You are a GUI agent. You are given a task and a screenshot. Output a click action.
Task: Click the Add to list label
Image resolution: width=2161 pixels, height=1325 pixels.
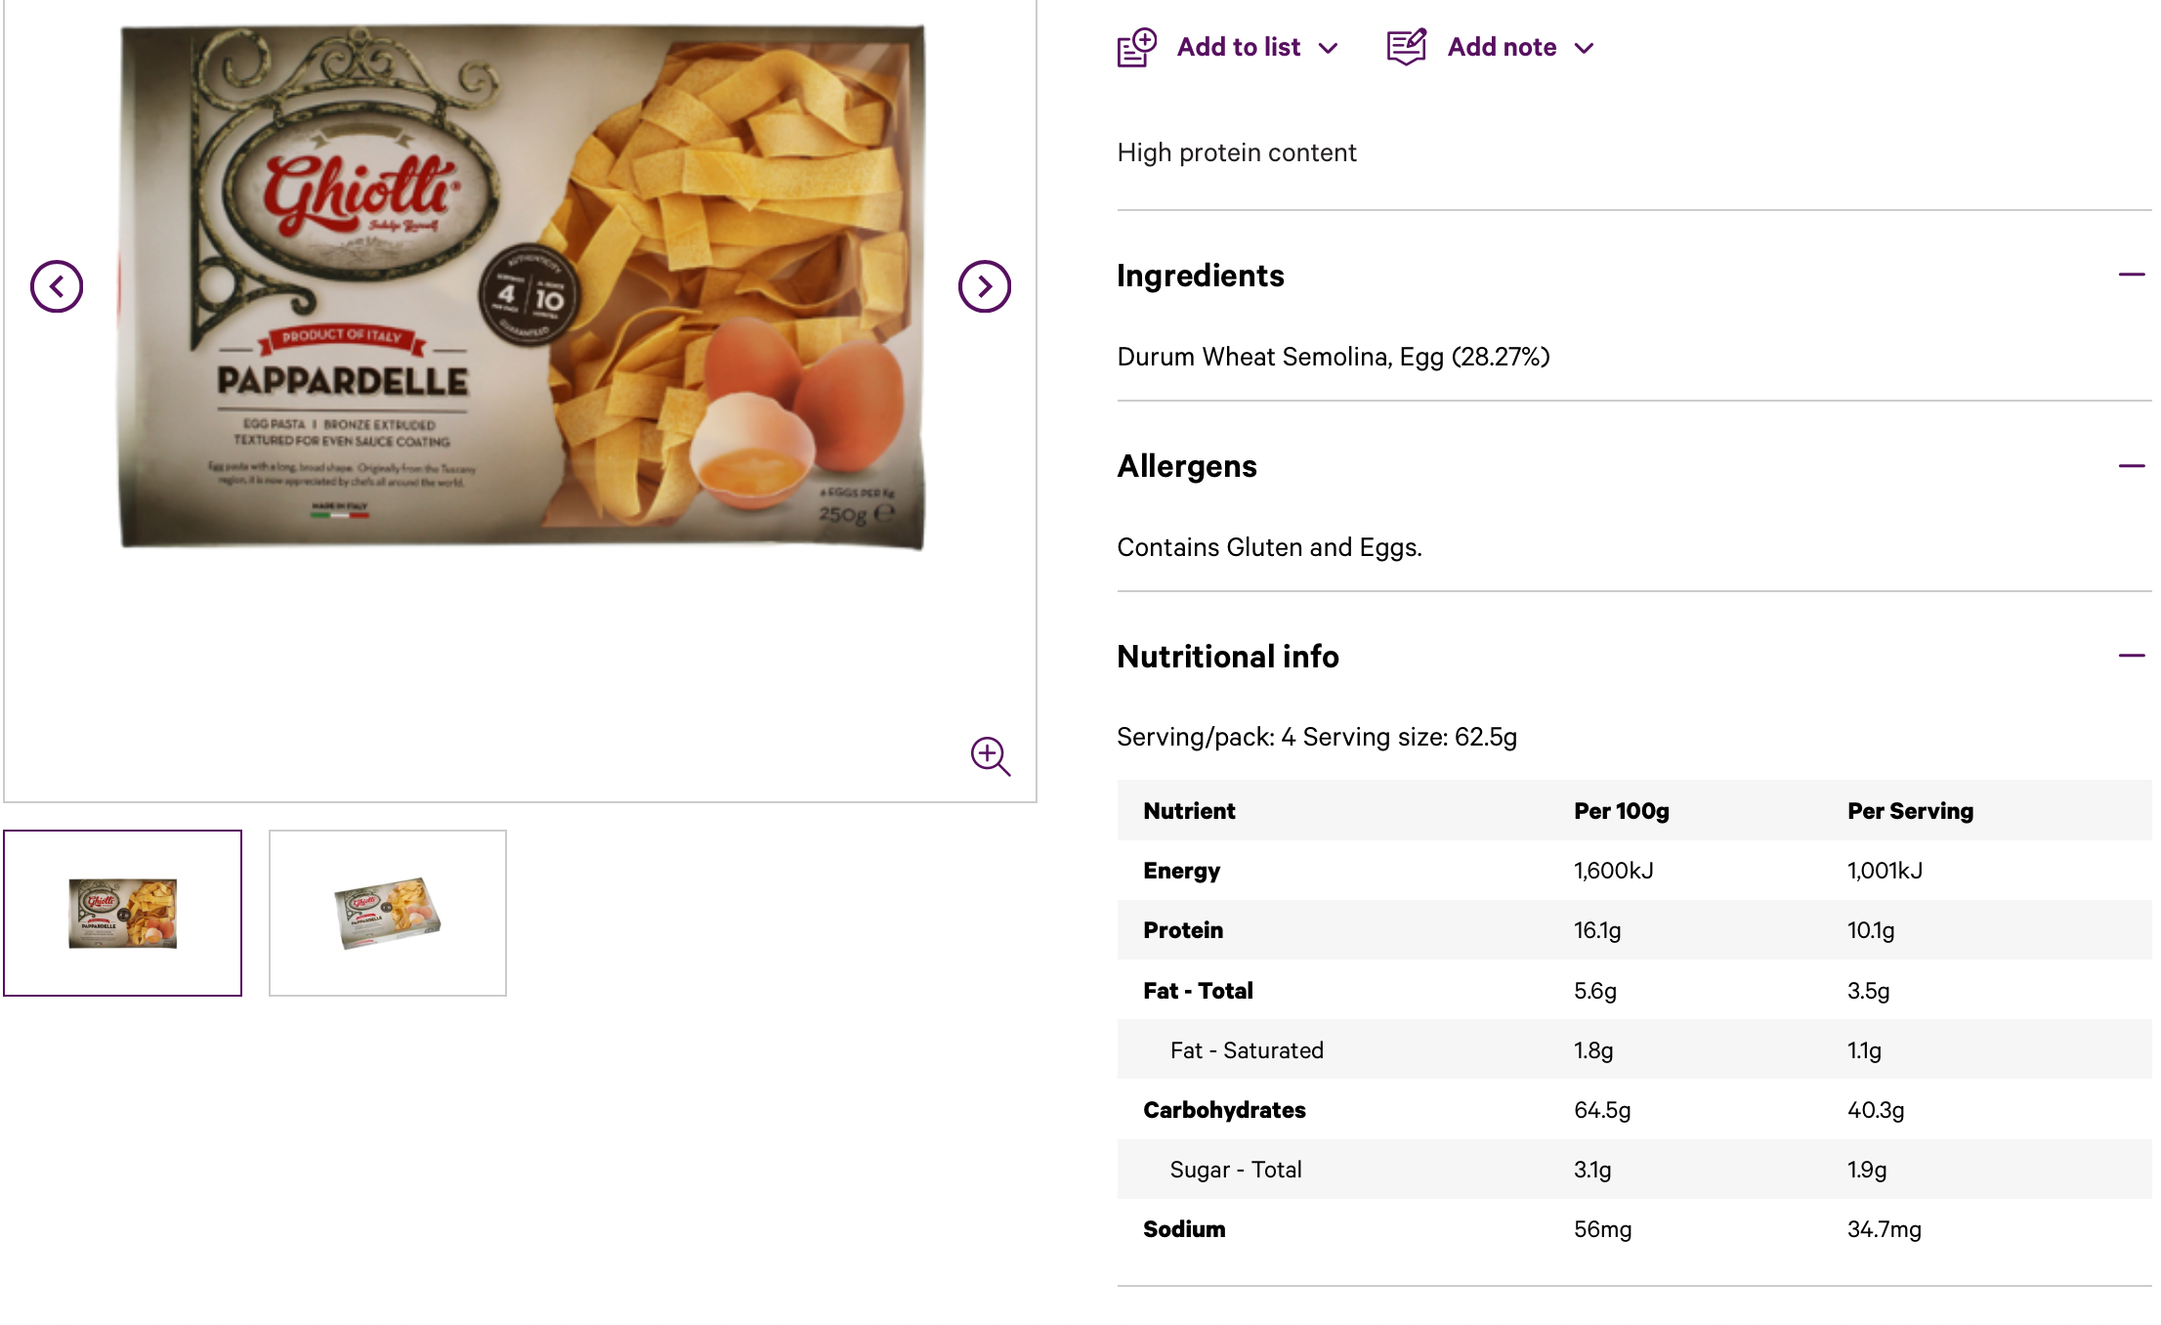[1238, 47]
